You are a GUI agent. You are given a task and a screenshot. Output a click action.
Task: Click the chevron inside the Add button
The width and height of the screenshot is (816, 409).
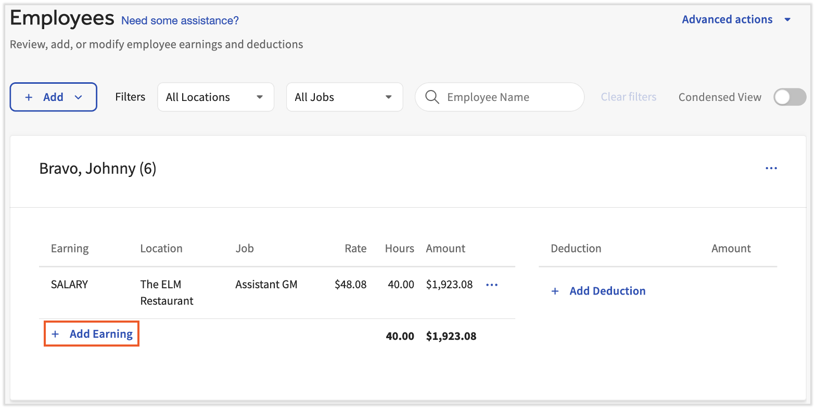point(79,97)
